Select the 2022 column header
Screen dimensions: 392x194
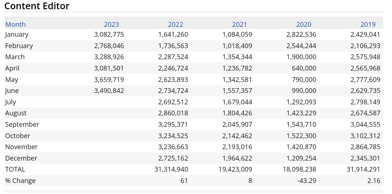point(175,25)
